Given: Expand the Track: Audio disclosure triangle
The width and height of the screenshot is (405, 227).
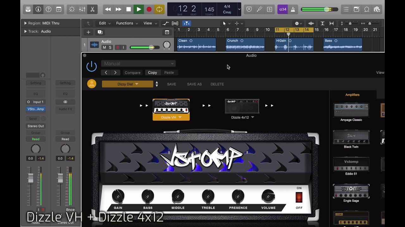Looking at the screenshot, I should (25, 31).
